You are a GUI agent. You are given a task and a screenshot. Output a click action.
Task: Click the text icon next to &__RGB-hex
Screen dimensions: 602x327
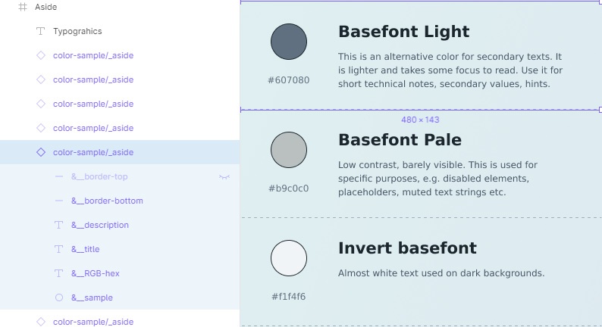pyautogui.click(x=59, y=273)
